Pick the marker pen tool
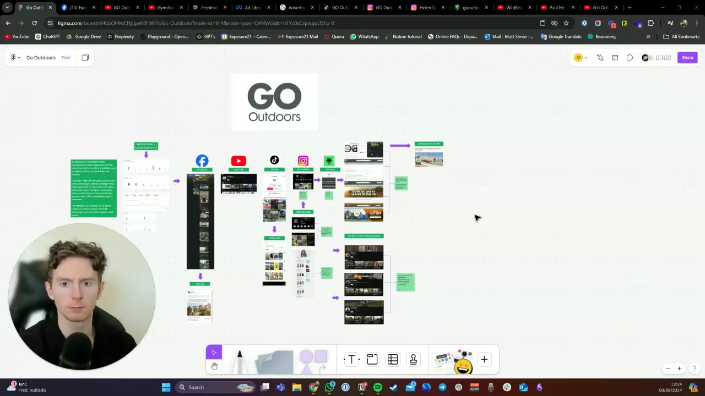 [240, 361]
